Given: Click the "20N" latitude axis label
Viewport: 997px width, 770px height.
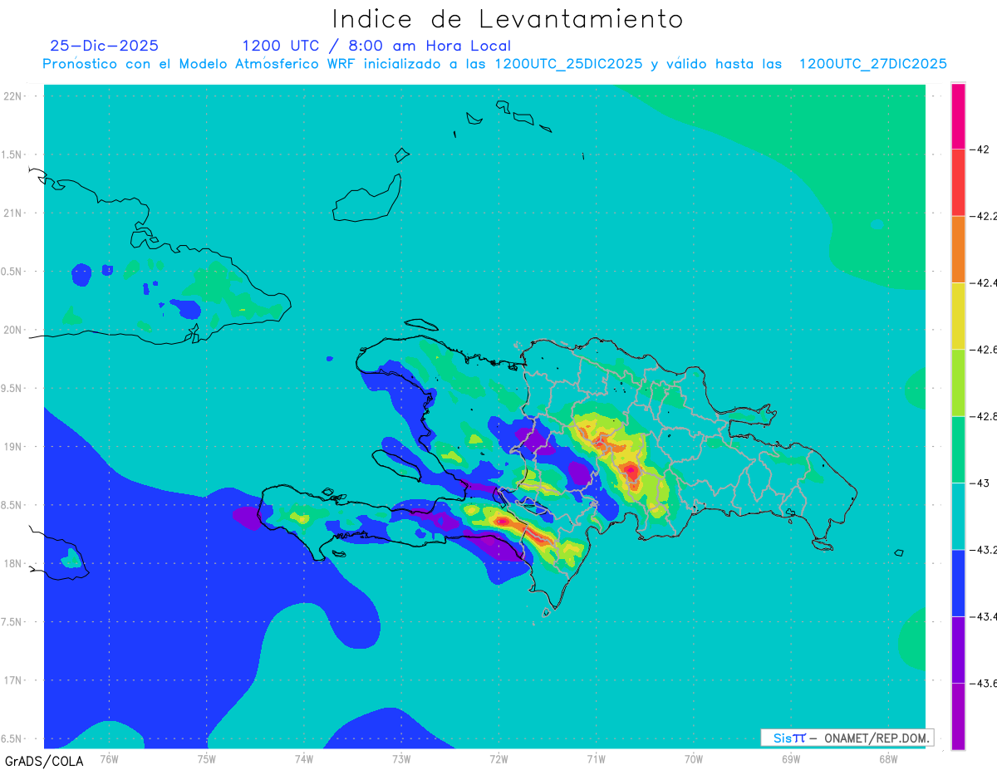Looking at the screenshot, I should point(12,330).
